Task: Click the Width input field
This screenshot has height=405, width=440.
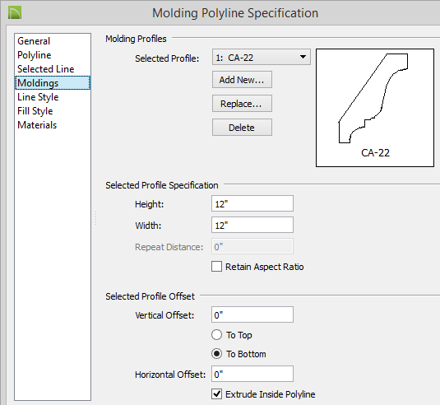Action: tap(252, 225)
